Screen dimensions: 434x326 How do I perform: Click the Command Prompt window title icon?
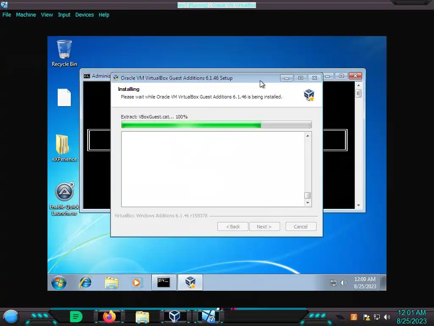(87, 76)
